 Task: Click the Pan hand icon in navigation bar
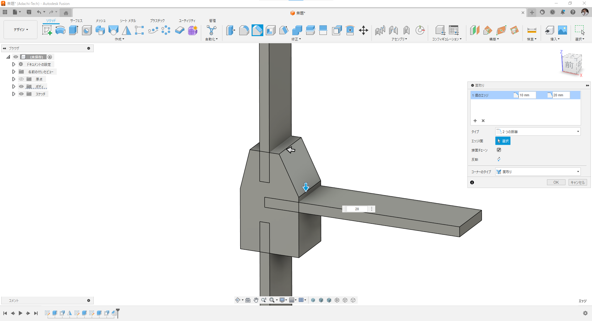[256, 300]
